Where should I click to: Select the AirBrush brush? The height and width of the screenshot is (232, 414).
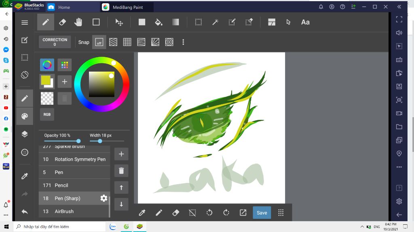point(74,211)
